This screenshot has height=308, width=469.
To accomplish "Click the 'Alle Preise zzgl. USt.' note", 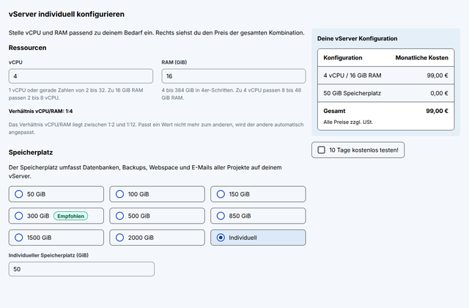I will [x=348, y=122].
